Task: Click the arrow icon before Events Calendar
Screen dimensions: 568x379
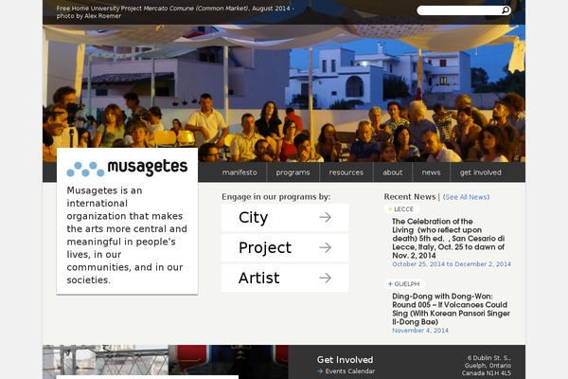Action: (320, 371)
